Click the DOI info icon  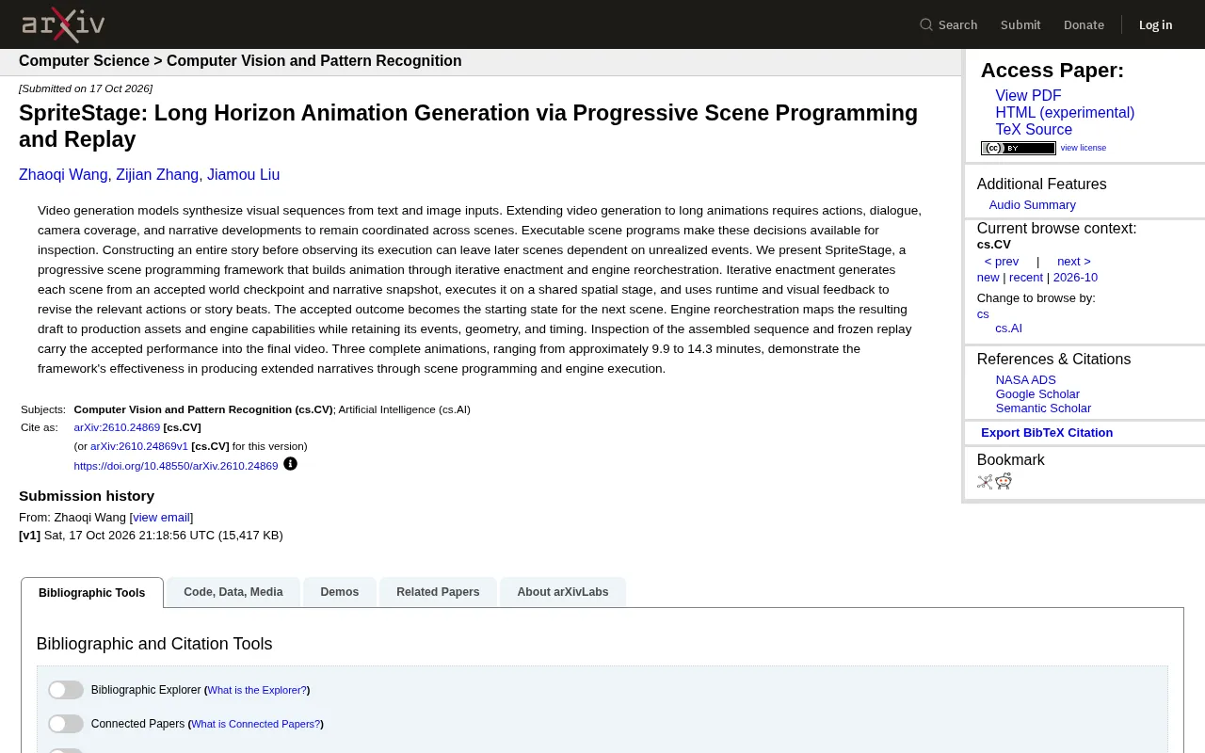coord(290,464)
